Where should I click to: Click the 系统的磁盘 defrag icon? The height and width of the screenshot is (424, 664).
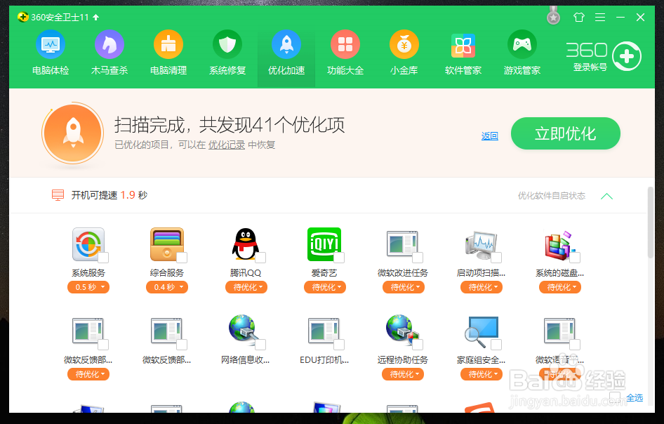[559, 245]
